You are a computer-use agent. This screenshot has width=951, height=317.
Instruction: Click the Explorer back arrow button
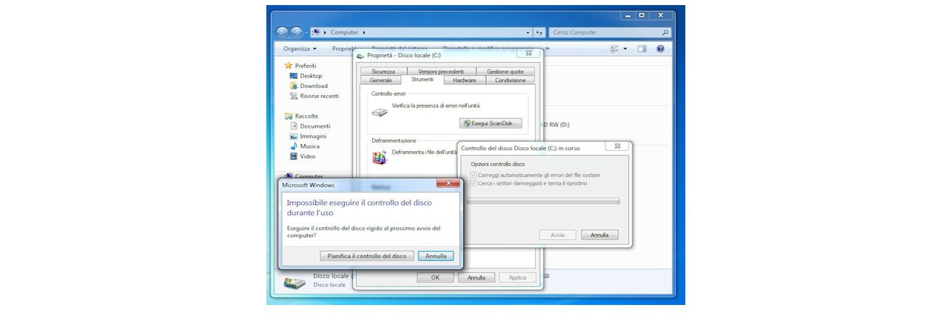tap(283, 32)
